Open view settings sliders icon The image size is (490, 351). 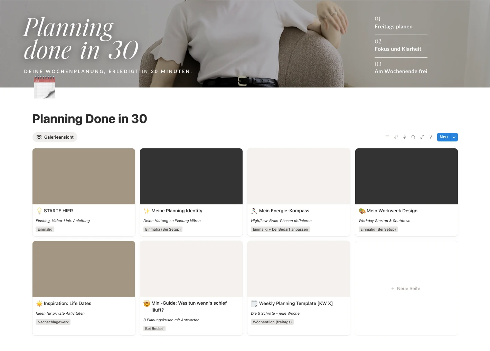pos(431,137)
